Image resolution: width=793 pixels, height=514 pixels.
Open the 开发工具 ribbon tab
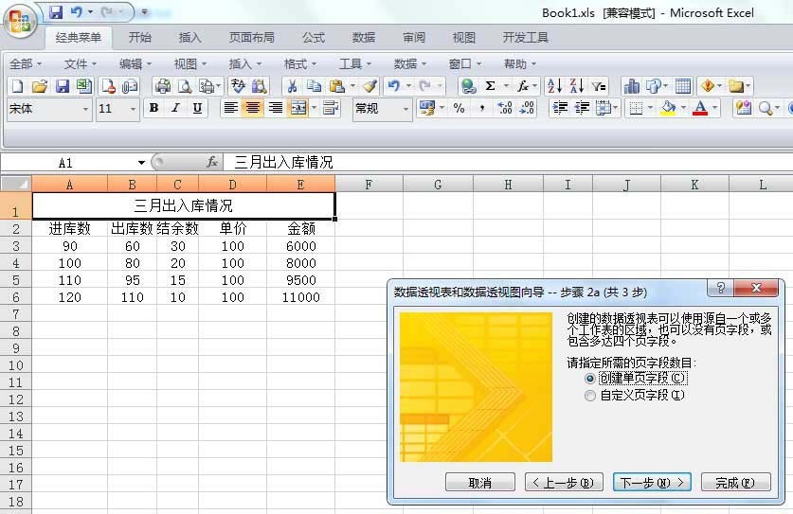[526, 38]
